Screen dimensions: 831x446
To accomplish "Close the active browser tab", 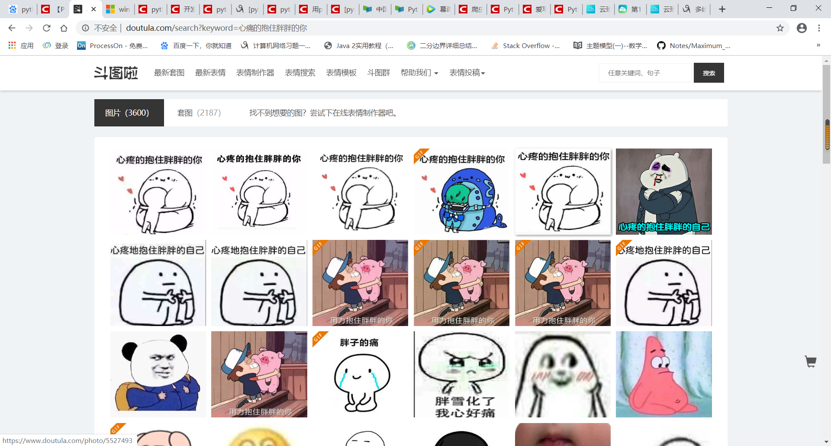I will 93,9.
